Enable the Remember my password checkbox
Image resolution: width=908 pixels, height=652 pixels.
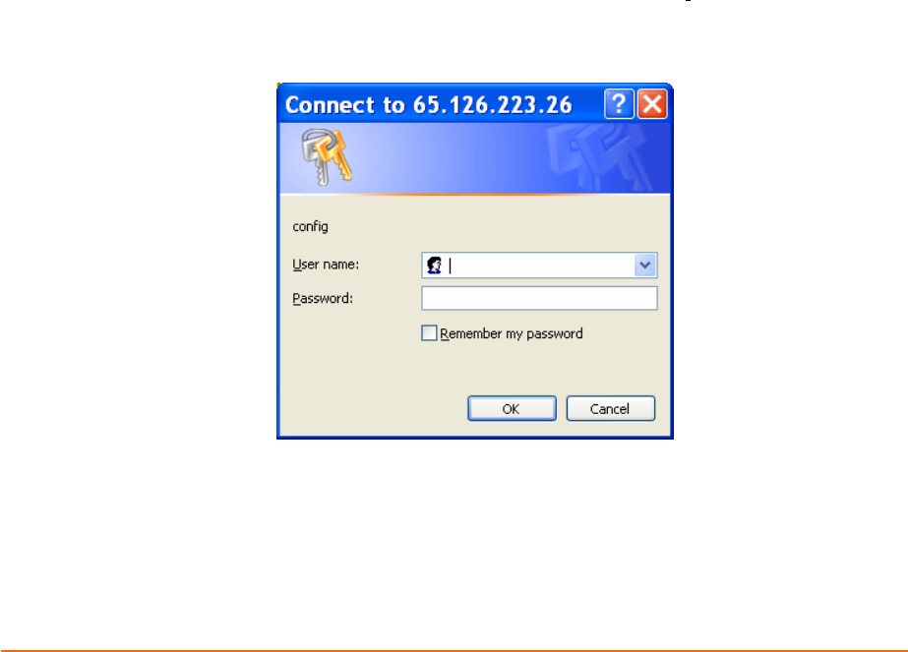429,333
